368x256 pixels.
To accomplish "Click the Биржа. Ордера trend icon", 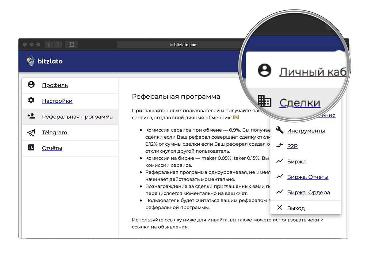I will (x=279, y=192).
